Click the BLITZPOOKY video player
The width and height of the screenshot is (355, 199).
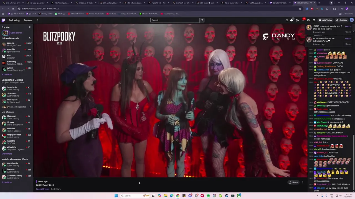[x=170, y=100]
